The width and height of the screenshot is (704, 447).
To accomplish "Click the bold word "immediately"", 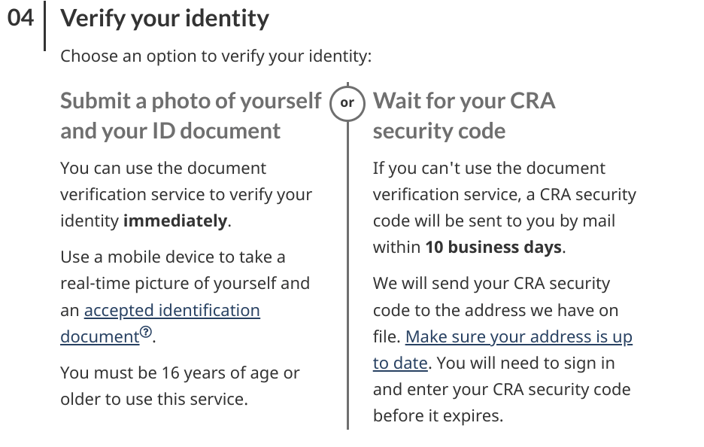I will (175, 221).
